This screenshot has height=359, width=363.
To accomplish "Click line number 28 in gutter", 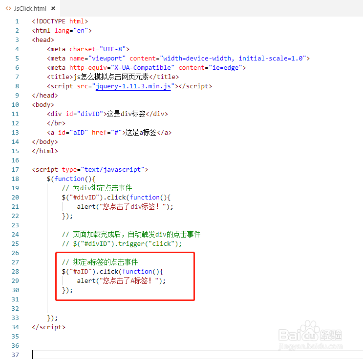I will point(15,271).
